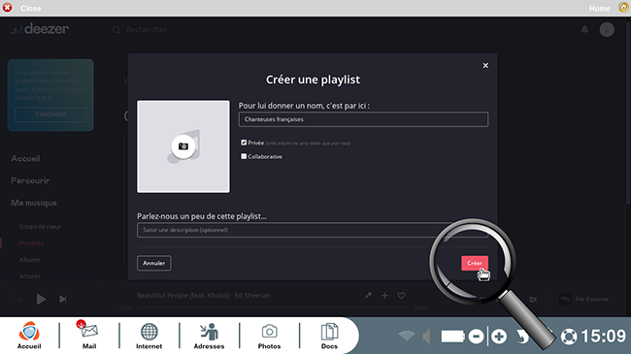Viewport: 631px width, 354px height.
Task: Click the microphone lyrics icon in player
Action: click(x=368, y=296)
